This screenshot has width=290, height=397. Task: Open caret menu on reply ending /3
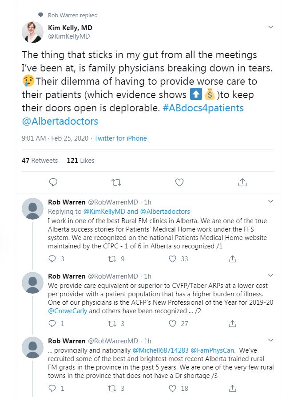(x=270, y=340)
